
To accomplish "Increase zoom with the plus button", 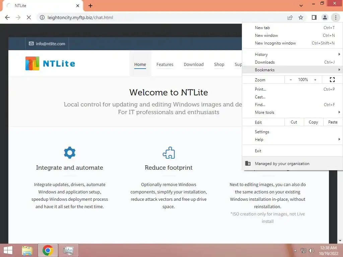I will pos(315,80).
